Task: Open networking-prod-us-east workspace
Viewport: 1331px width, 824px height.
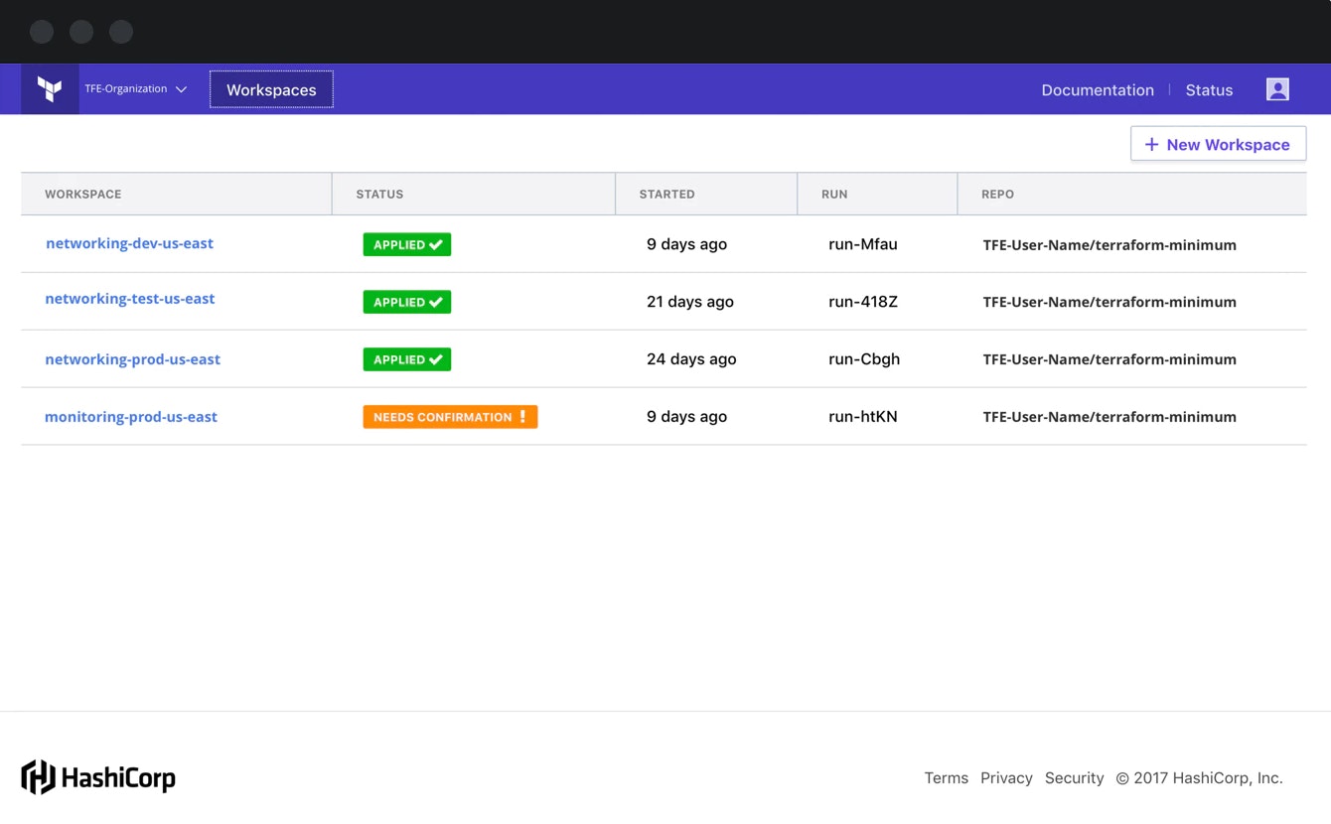Action: (x=133, y=359)
